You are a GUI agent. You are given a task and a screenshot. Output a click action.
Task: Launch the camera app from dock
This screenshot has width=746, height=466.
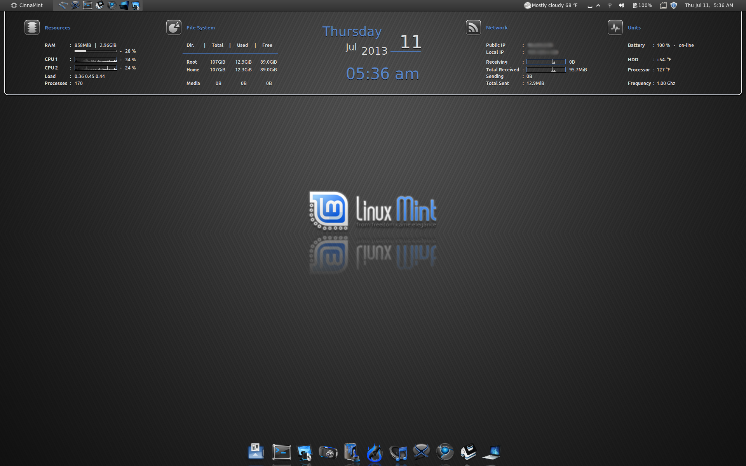[328, 452]
